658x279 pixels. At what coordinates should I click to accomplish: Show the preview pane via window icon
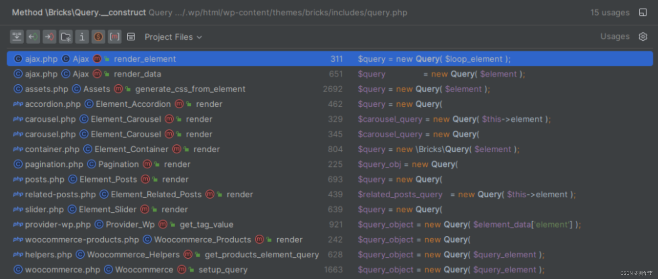(131, 37)
